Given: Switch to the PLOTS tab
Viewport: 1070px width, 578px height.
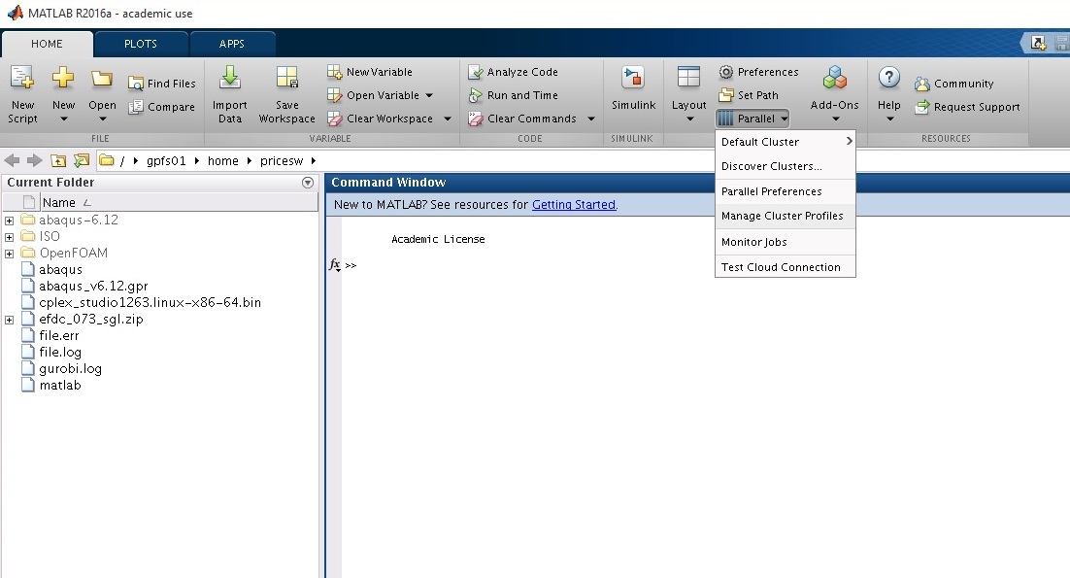Looking at the screenshot, I should [x=141, y=44].
